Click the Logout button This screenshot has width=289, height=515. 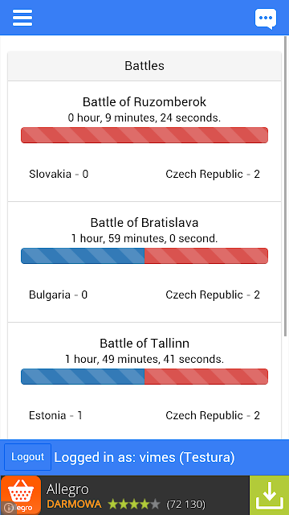pos(27,457)
